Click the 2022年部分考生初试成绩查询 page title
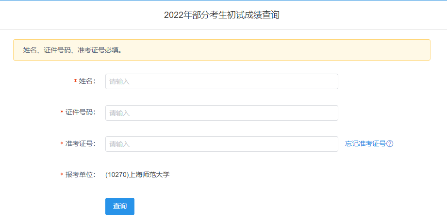The width and height of the screenshot is (447, 222). 222,15
